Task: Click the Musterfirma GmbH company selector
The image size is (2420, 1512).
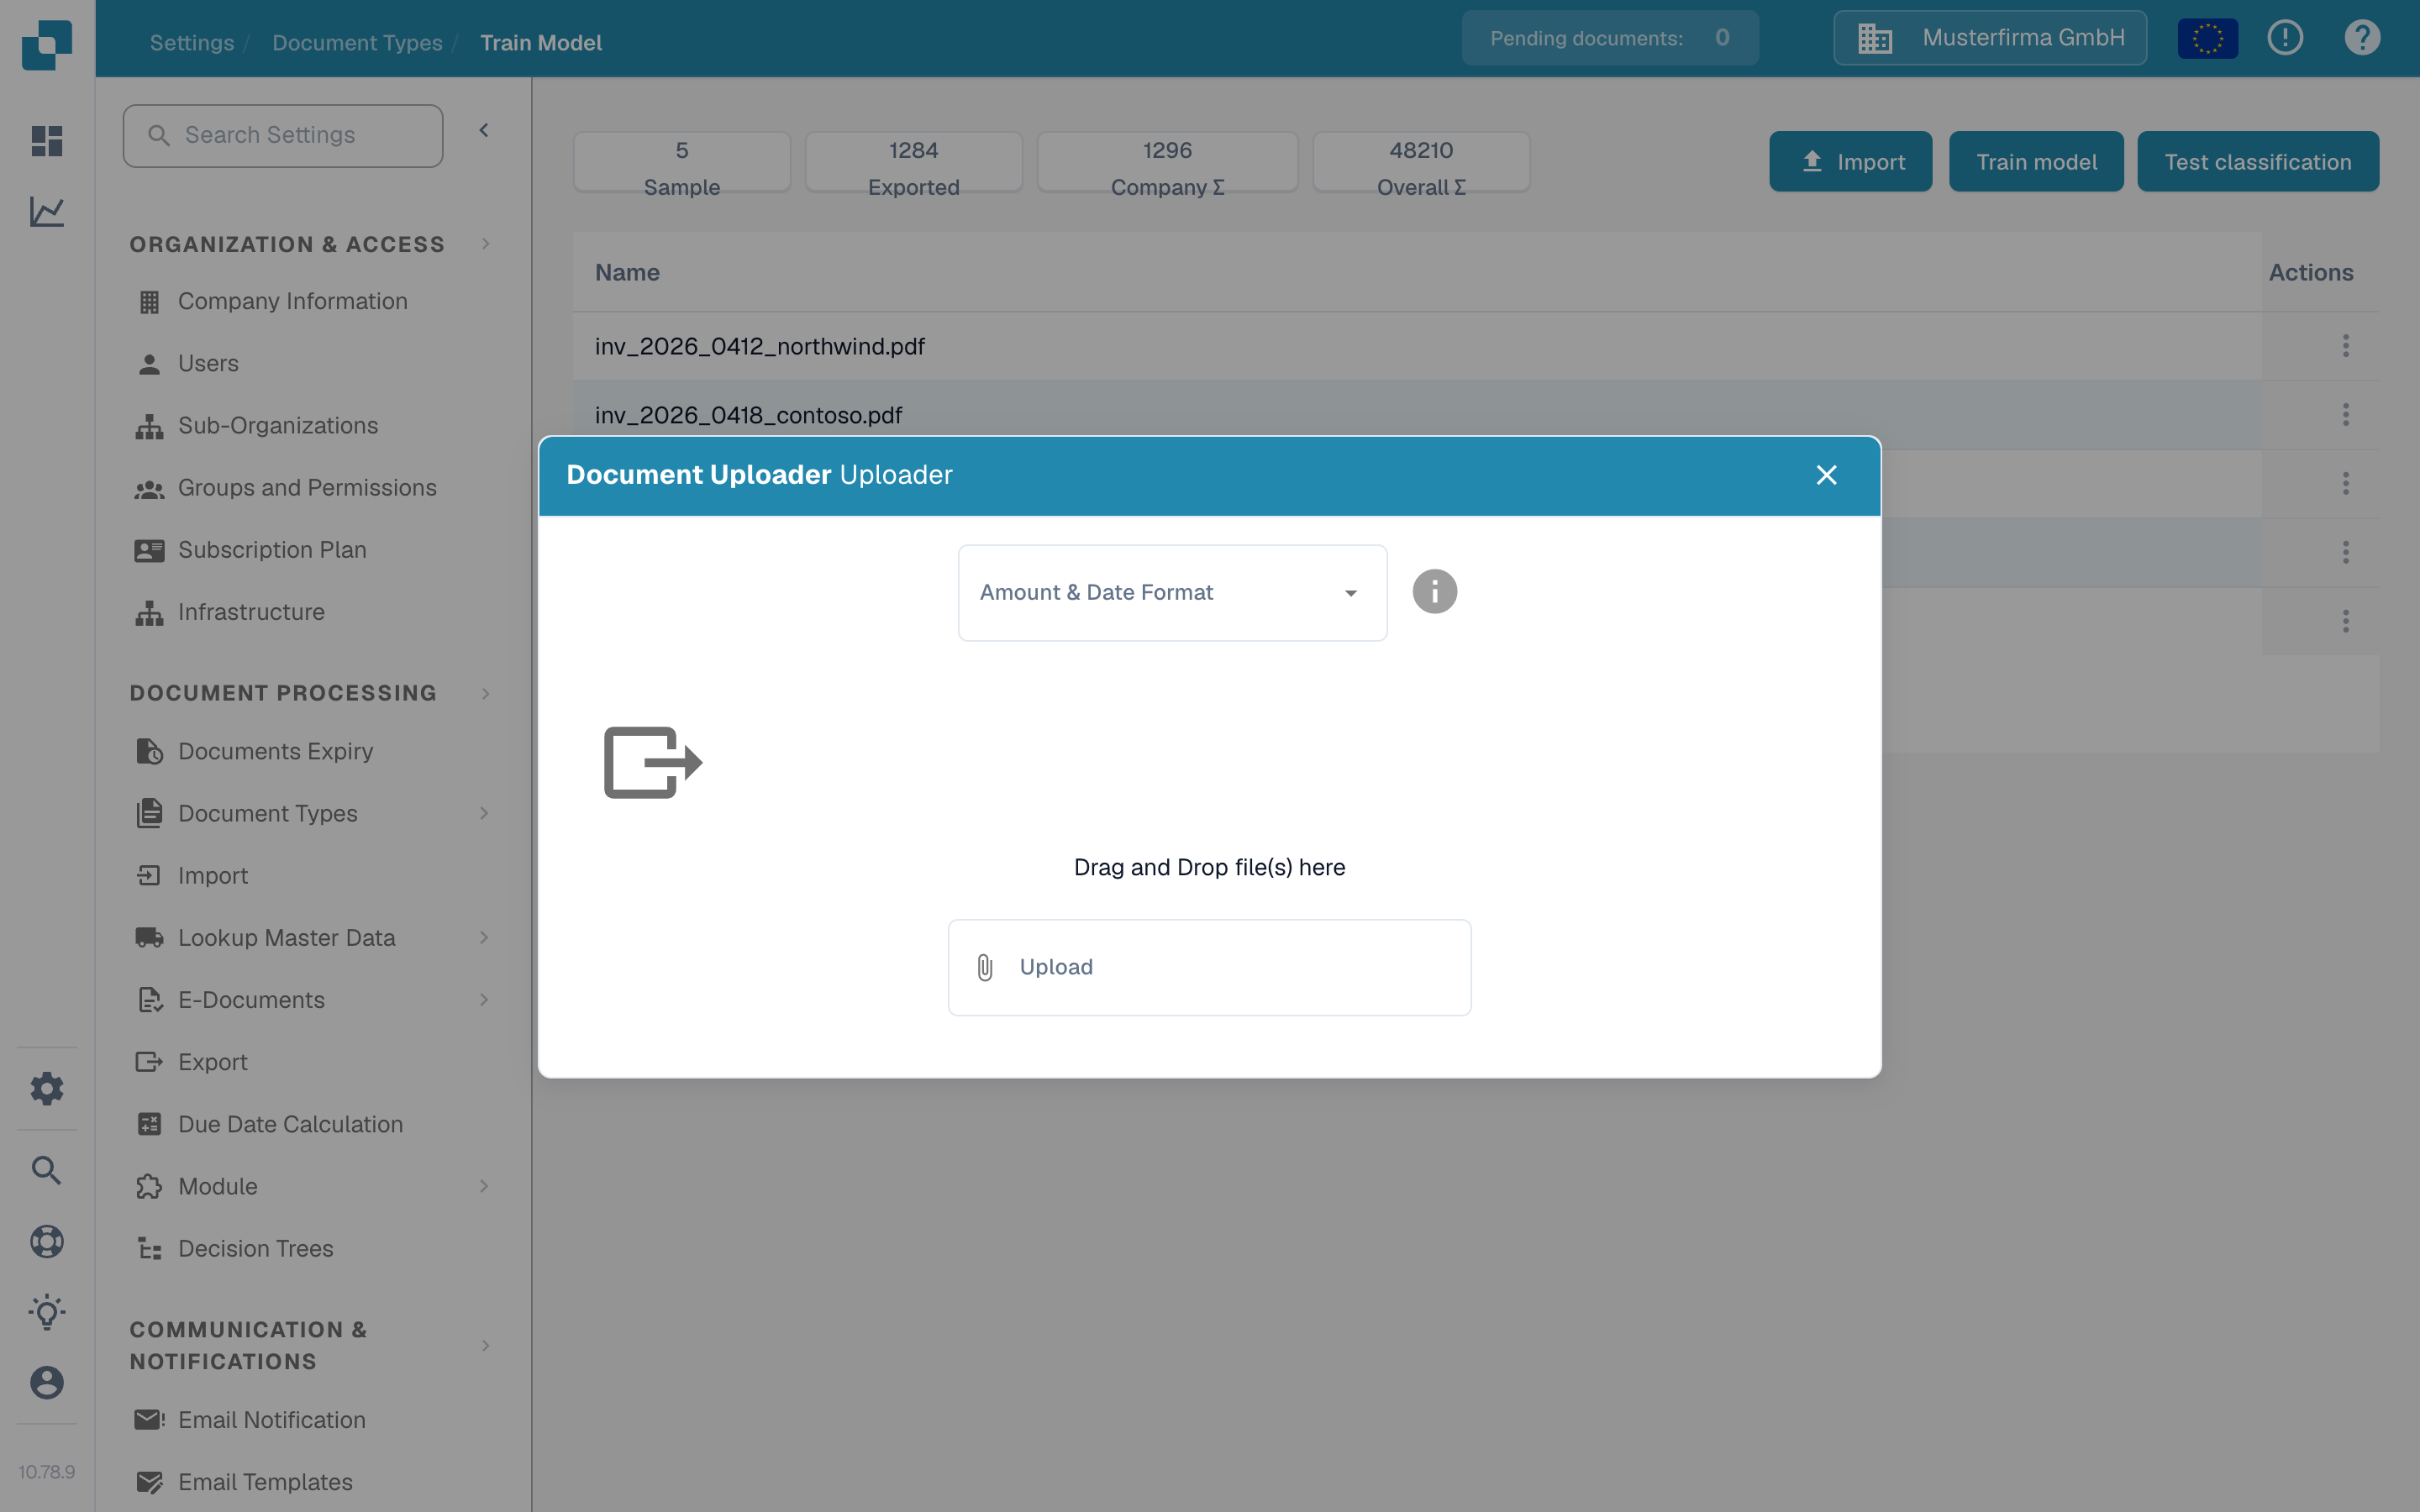Action: click(1990, 38)
